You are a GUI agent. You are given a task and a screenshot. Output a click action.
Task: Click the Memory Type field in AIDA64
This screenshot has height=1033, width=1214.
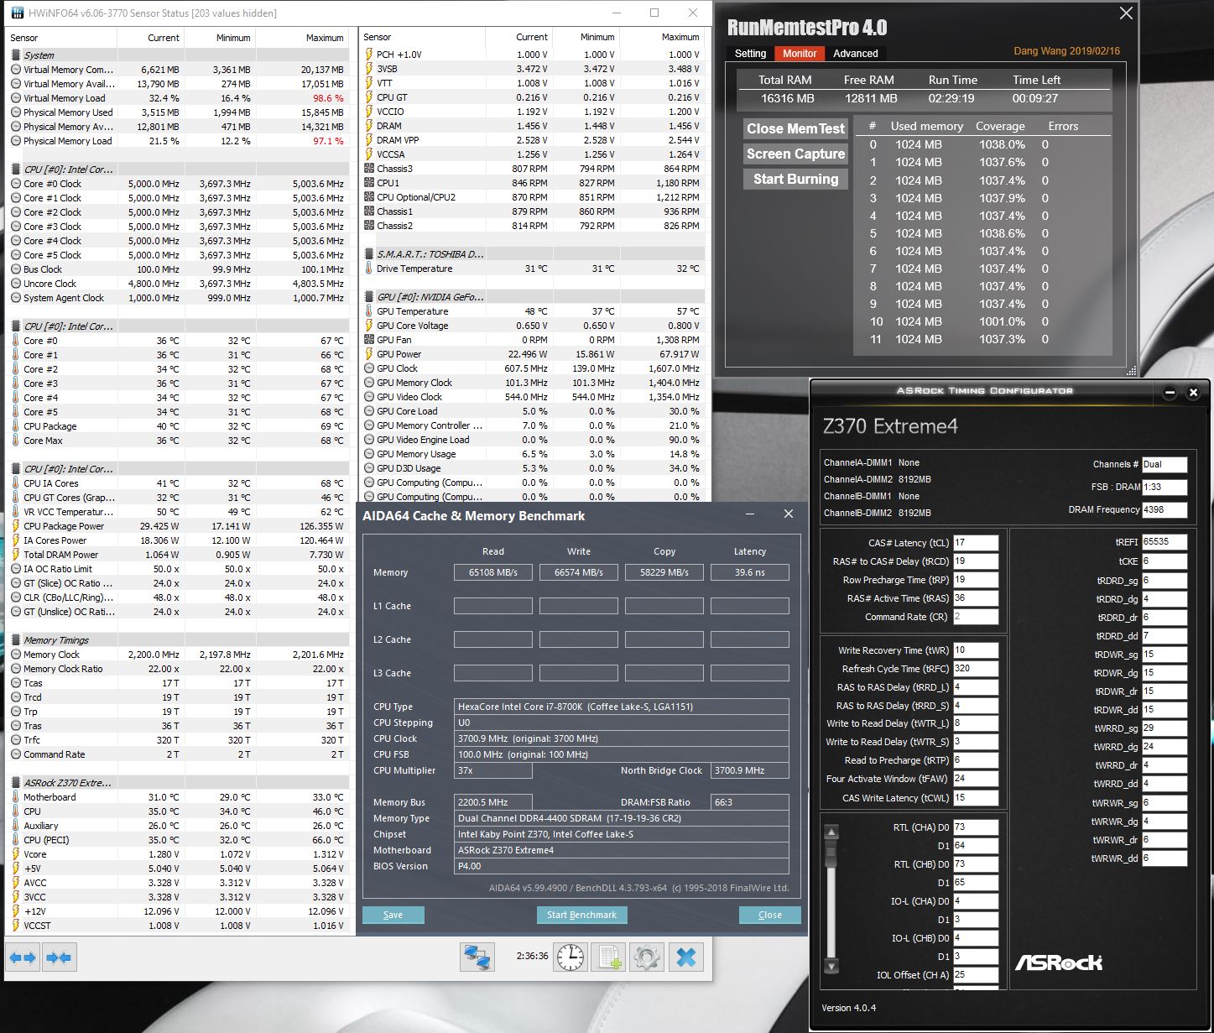pyautogui.click(x=622, y=818)
